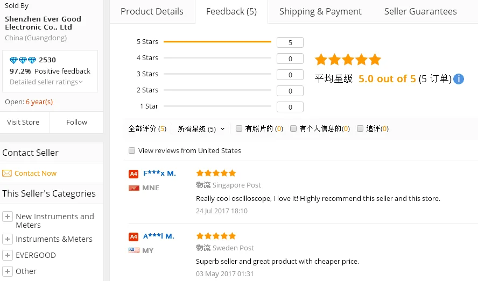Open the Shipping & Payment tab

click(320, 12)
